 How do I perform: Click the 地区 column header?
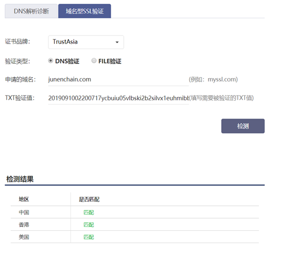pos(24,199)
